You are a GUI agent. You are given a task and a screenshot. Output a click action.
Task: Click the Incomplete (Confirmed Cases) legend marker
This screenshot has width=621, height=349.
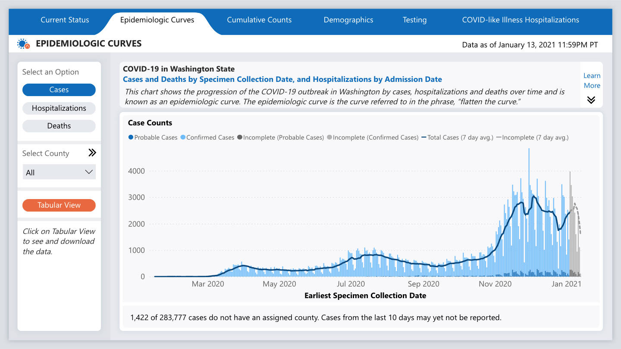329,137
